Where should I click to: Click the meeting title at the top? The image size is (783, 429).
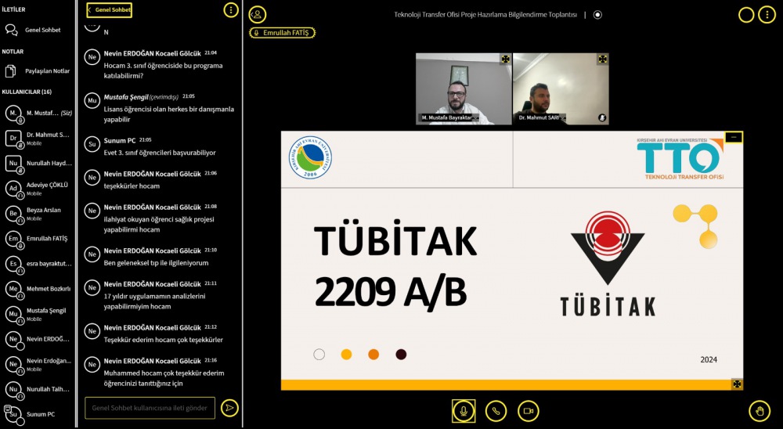485,15
